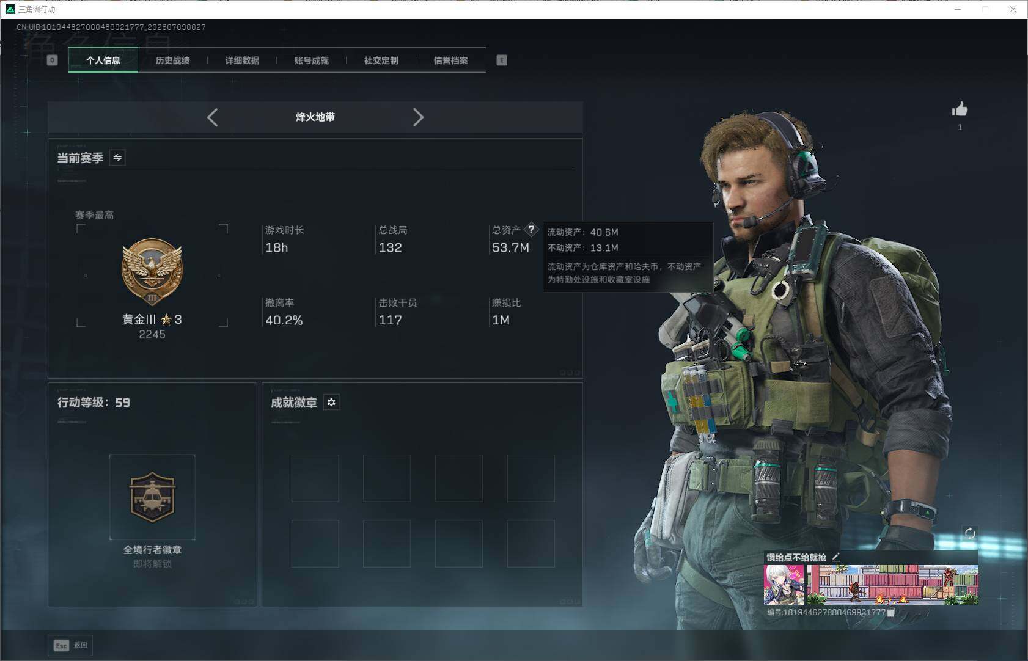
Task: Click the 即将解锁 label under the badge
Action: click(x=152, y=564)
